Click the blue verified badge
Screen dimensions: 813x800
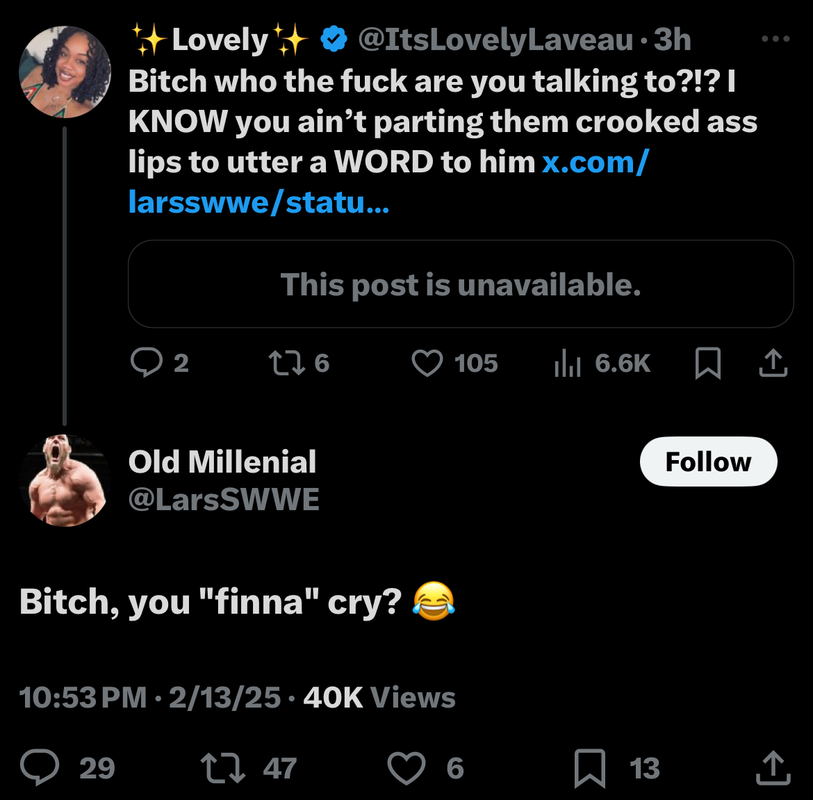(x=334, y=40)
